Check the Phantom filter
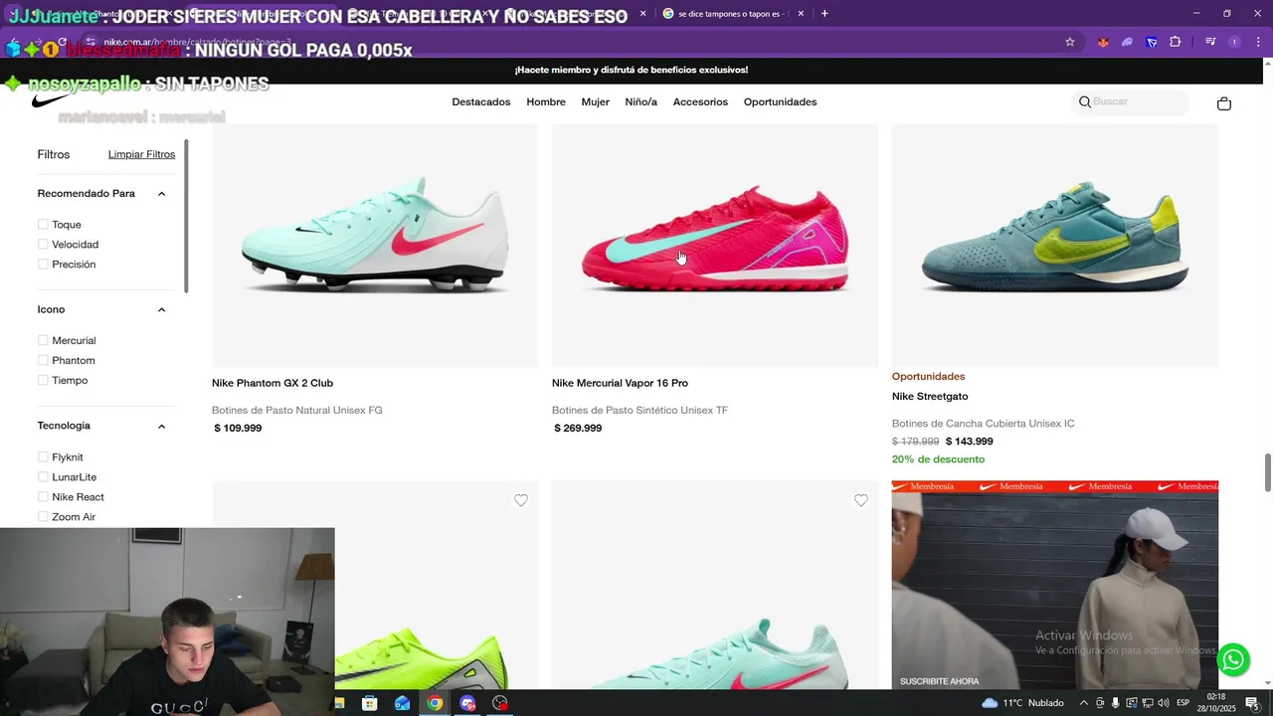 (43, 361)
